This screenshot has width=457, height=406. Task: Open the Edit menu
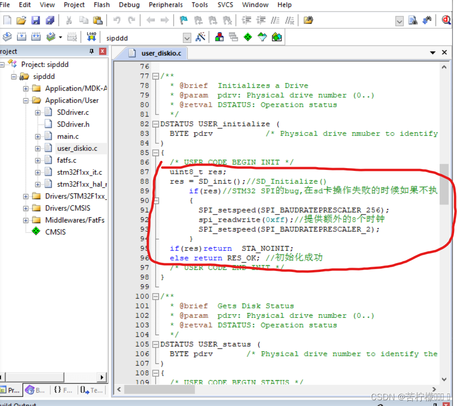[25, 5]
